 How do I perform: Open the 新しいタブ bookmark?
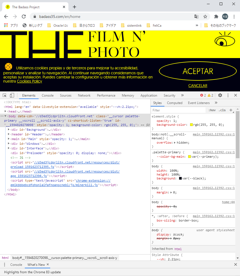click(x=33, y=25)
